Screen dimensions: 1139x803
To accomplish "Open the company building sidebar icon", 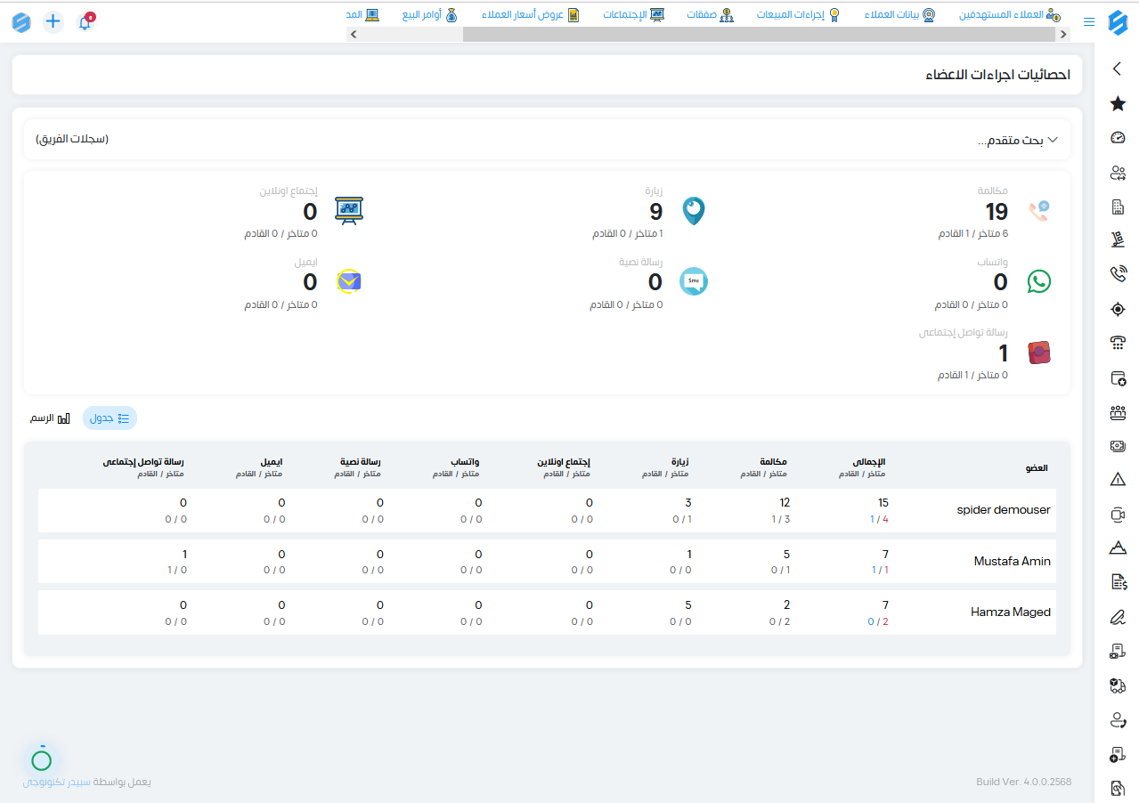I will (1118, 207).
